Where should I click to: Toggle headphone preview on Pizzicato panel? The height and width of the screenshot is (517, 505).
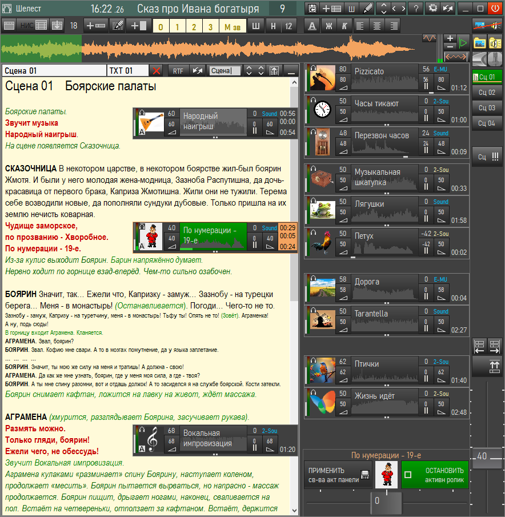[x=314, y=68]
